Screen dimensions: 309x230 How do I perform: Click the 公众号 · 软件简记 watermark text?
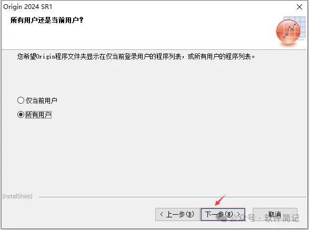click(x=265, y=218)
